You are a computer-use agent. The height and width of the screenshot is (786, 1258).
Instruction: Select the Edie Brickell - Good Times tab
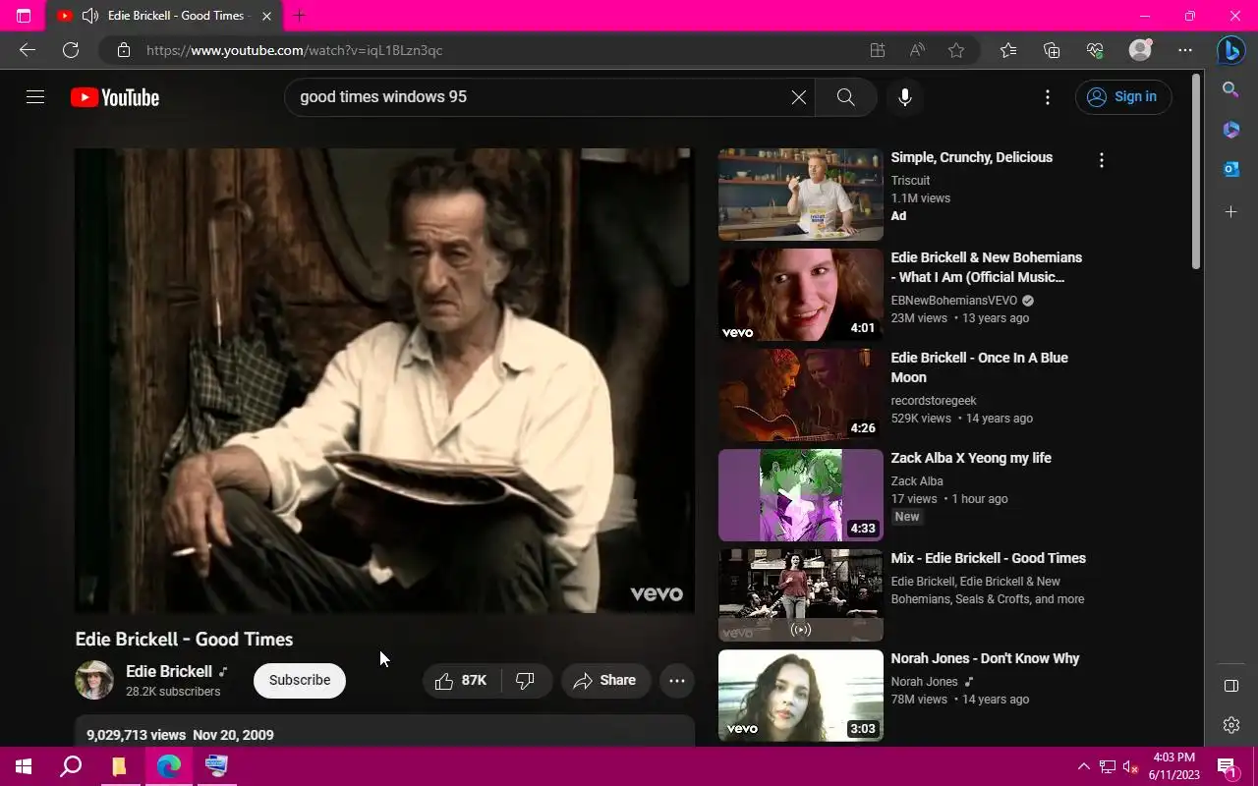click(x=164, y=16)
